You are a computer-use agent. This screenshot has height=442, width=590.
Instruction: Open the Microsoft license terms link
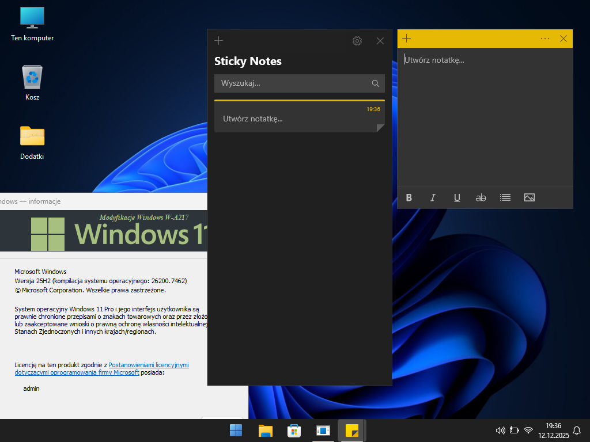[x=148, y=365]
